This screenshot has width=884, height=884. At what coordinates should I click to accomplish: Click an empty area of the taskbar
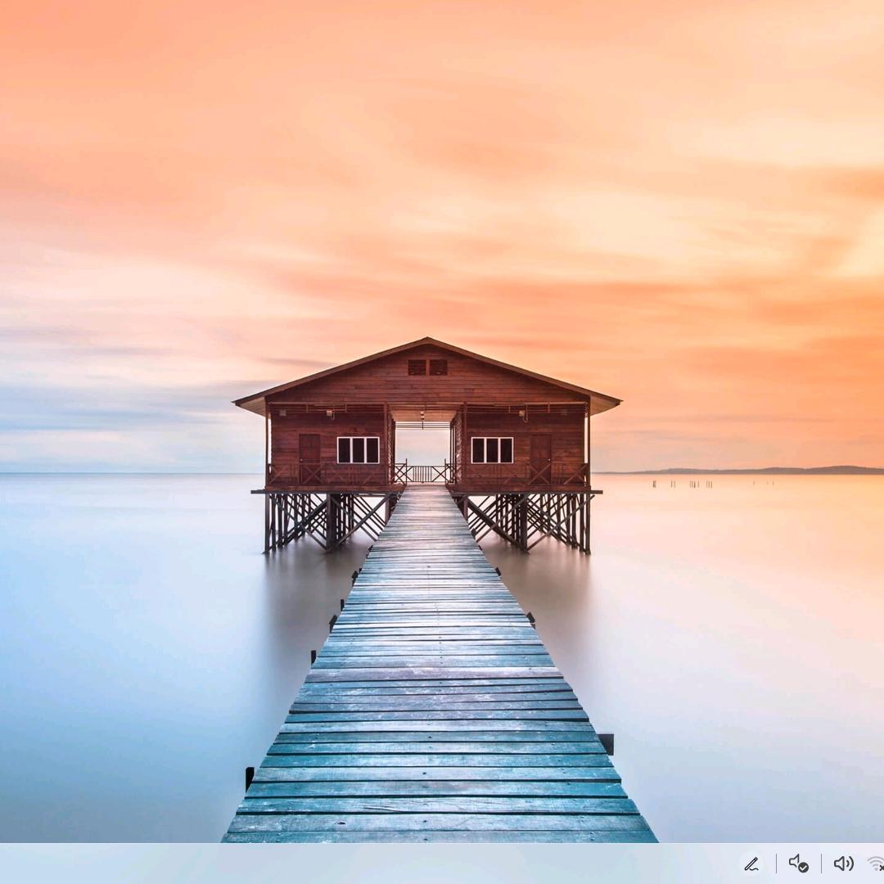click(x=368, y=864)
